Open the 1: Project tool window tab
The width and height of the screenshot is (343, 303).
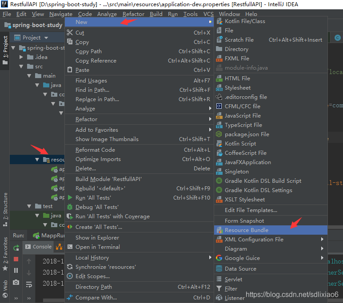5,50
